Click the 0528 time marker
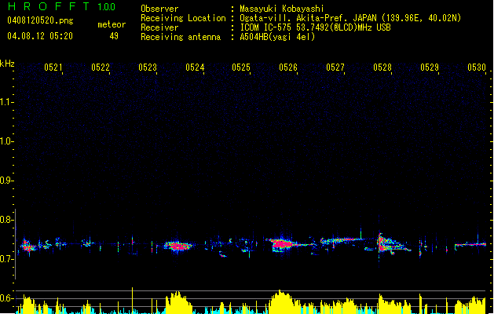494x314 pixels. pyautogui.click(x=382, y=68)
